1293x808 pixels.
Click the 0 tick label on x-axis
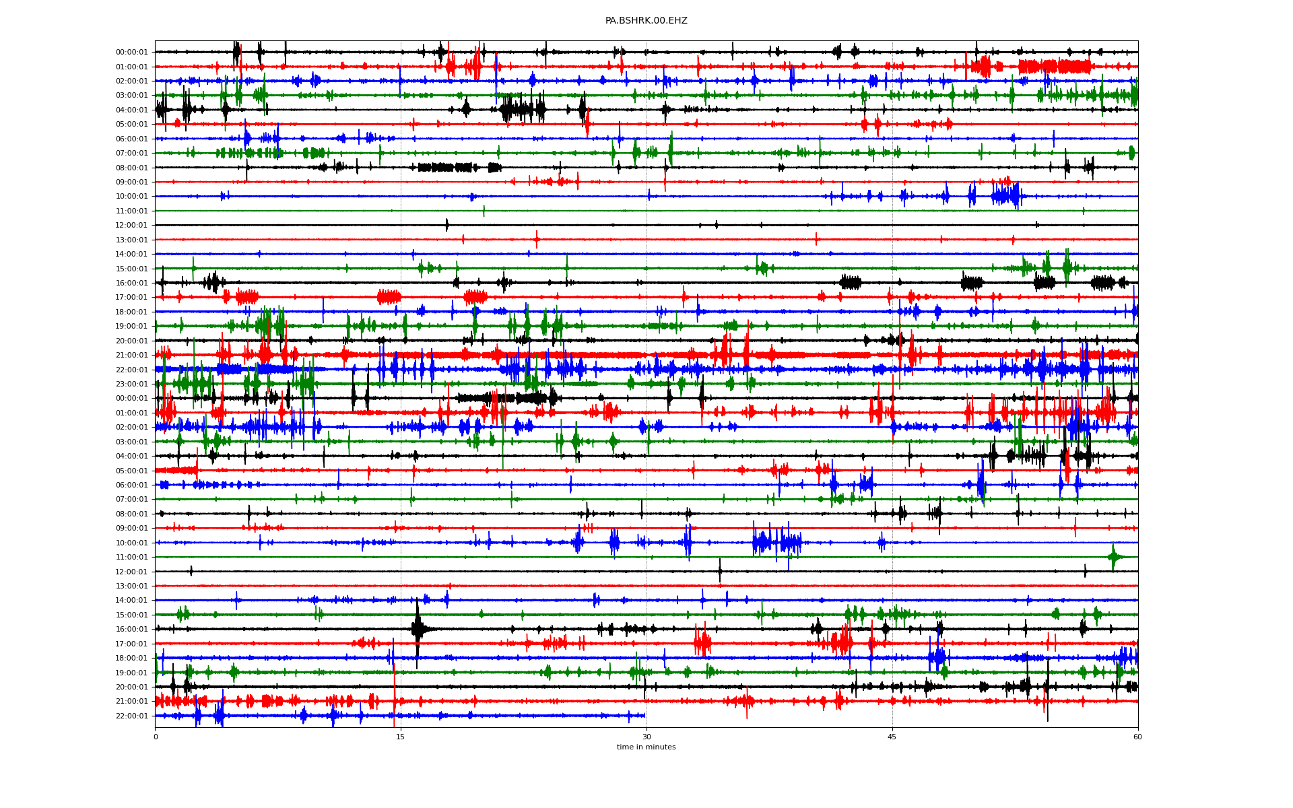(156, 737)
